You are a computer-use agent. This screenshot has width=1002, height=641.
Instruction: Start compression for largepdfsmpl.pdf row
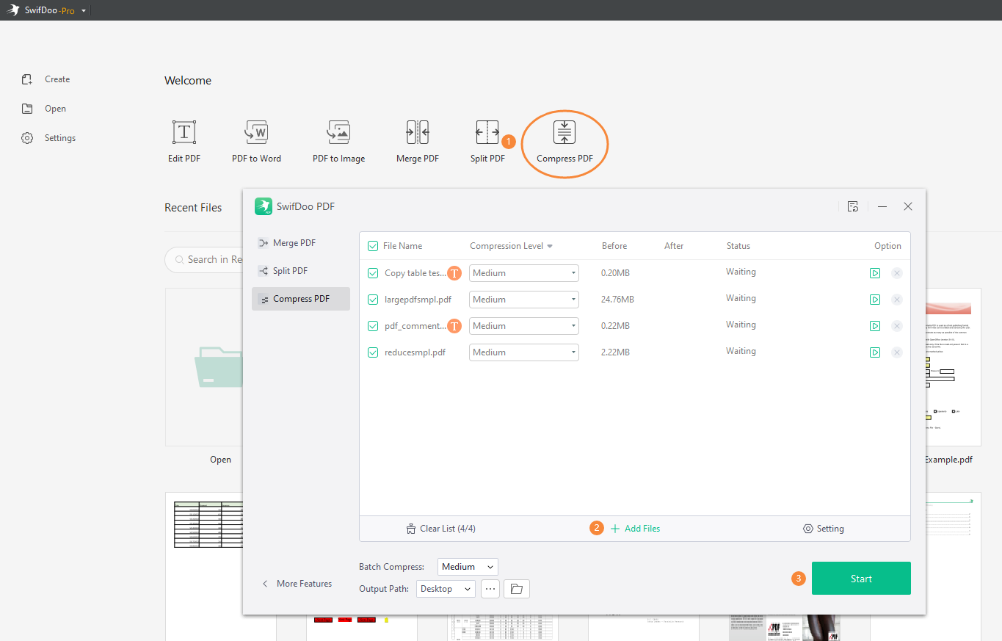(875, 300)
